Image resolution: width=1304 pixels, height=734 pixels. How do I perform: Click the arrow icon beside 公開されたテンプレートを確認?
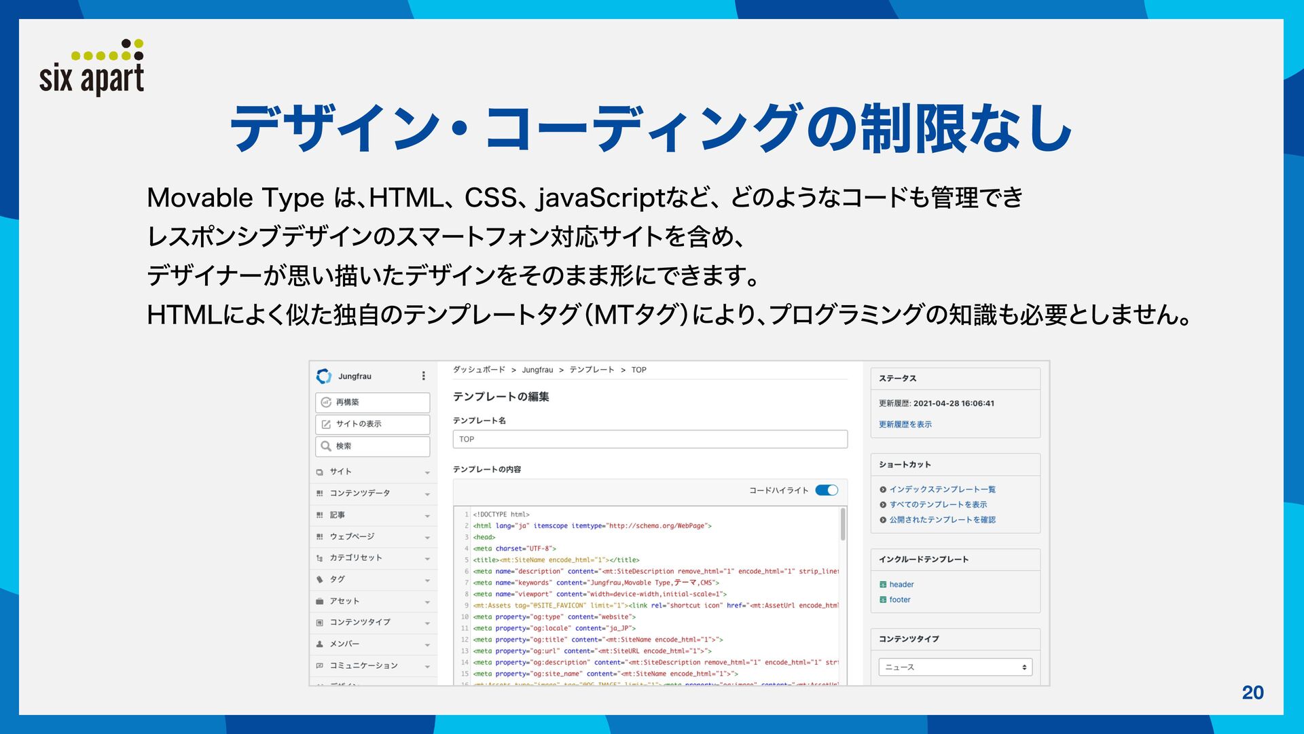[x=883, y=520]
